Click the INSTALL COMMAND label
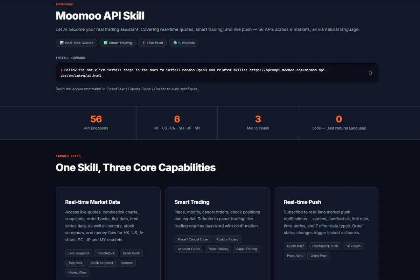 click(70, 58)
